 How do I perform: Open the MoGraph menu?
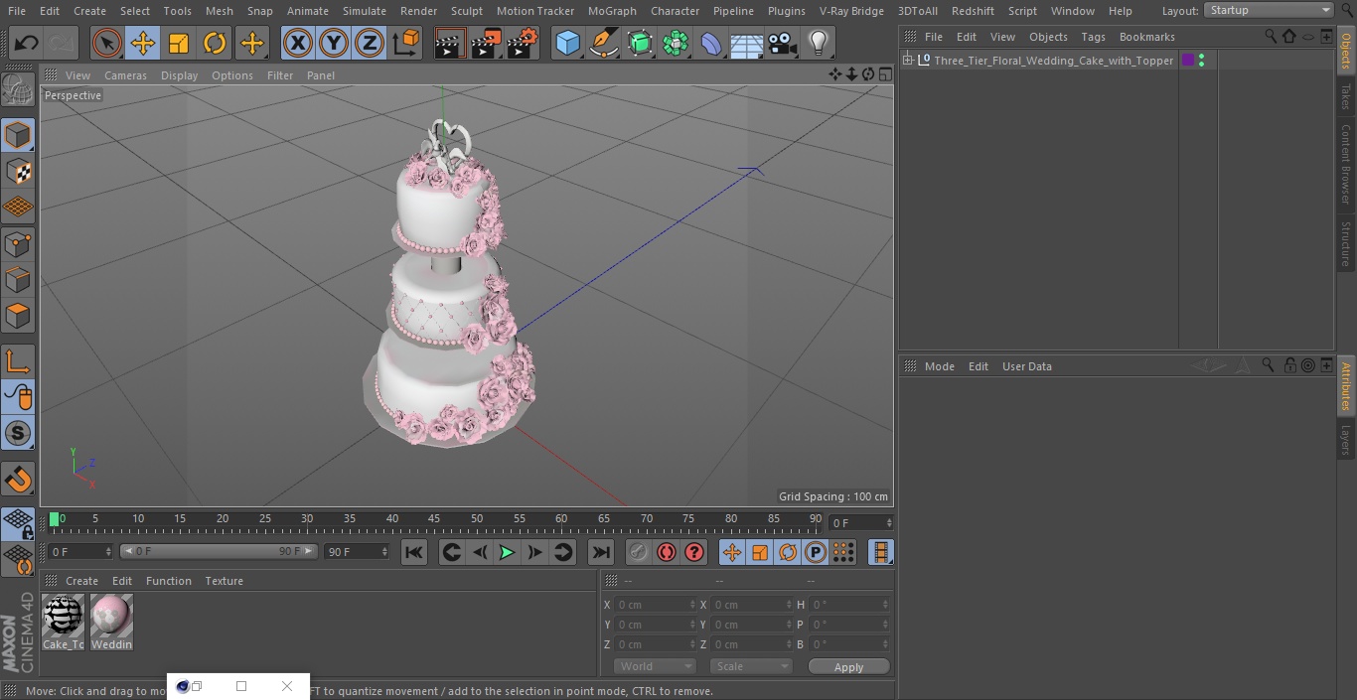coord(612,11)
